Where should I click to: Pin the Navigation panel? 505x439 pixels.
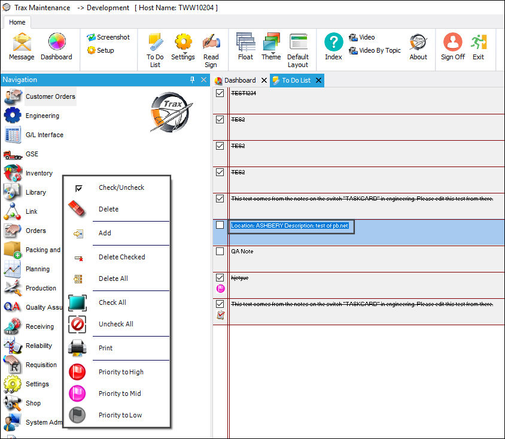[192, 80]
